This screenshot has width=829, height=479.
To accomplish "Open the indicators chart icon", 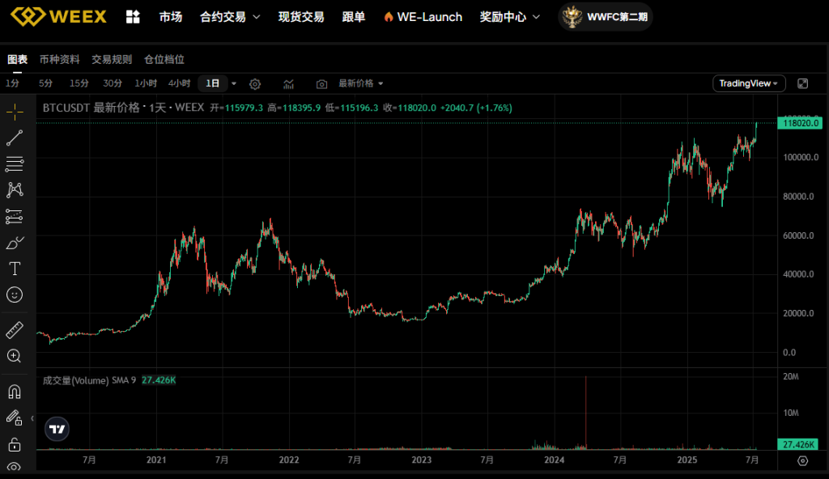I will coord(289,83).
